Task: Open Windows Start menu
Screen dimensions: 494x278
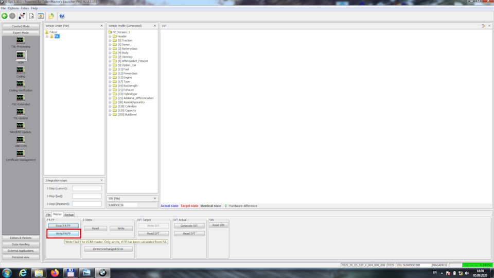Action: (7, 273)
